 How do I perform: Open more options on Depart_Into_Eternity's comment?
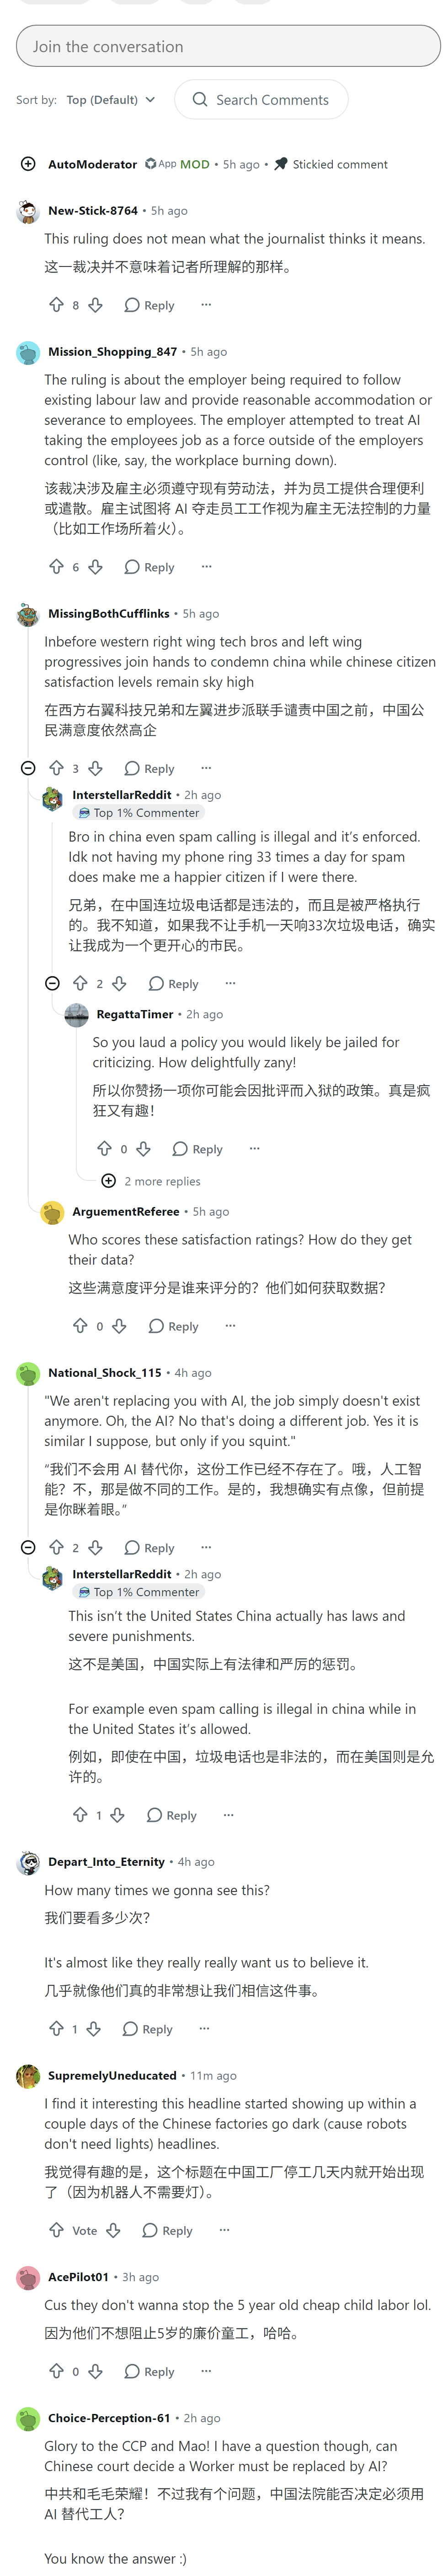coord(203,2029)
